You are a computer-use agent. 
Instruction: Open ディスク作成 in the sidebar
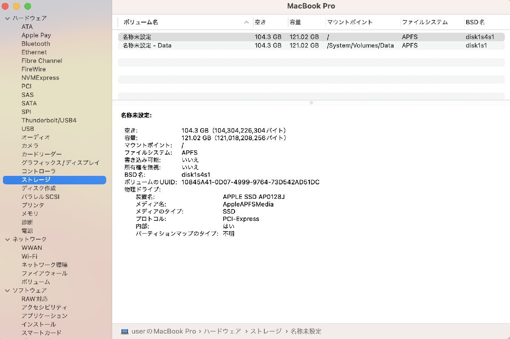[x=39, y=188]
